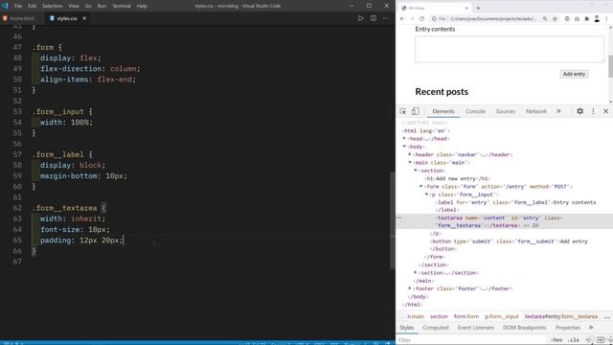Click the Styles Filter input field
The width and height of the screenshot is (613, 345).
tap(471, 340)
